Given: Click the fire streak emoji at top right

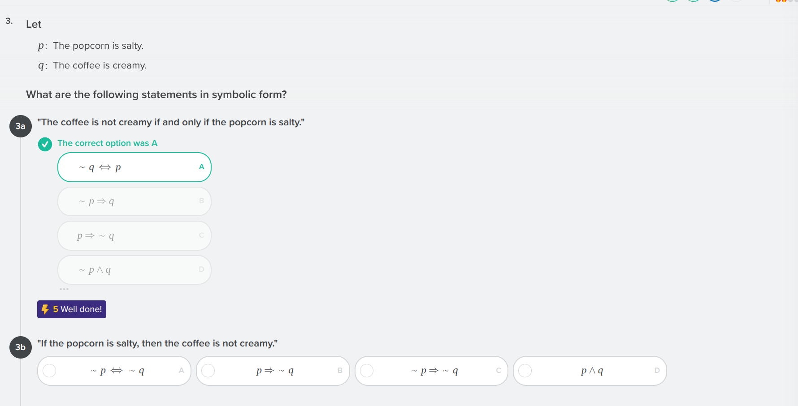Looking at the screenshot, I should (778, 2).
